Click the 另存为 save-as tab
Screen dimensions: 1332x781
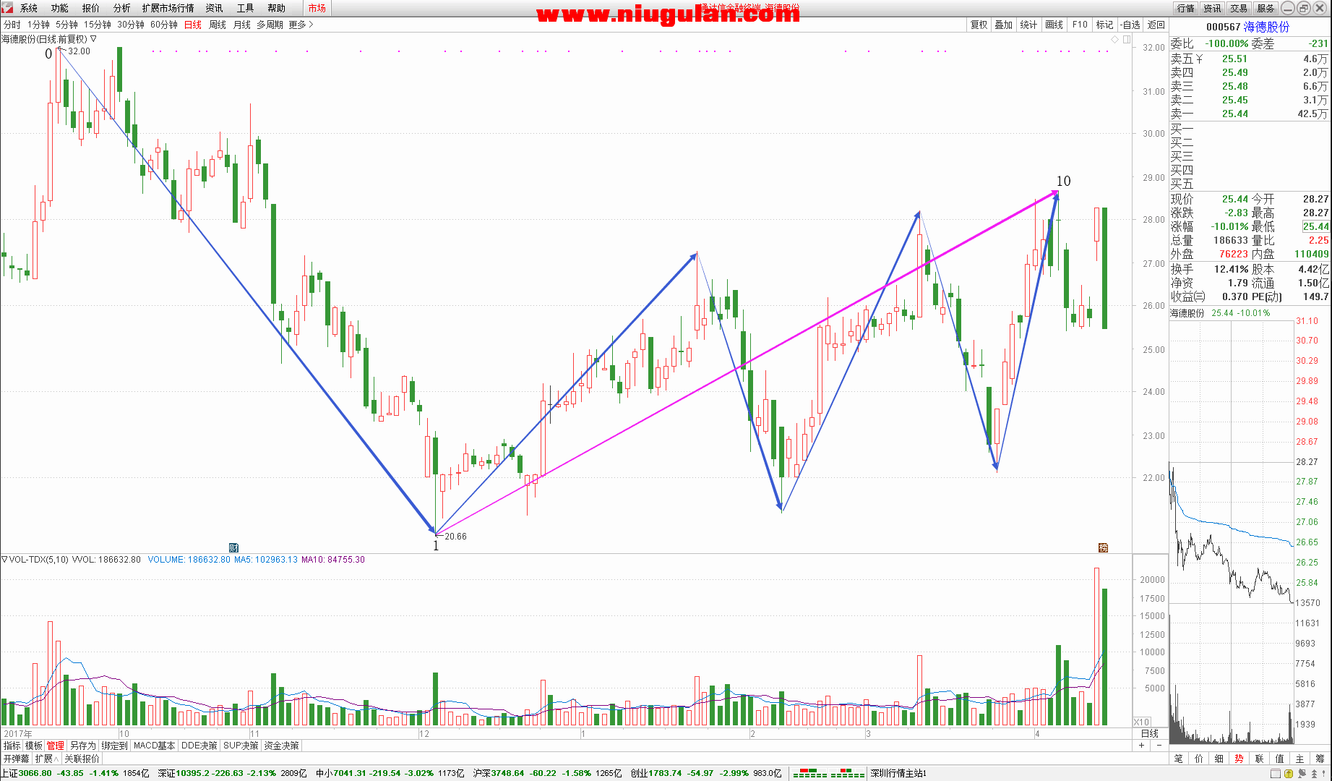(83, 746)
